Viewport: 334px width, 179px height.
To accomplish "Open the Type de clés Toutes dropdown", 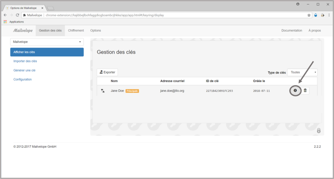I will point(302,72).
